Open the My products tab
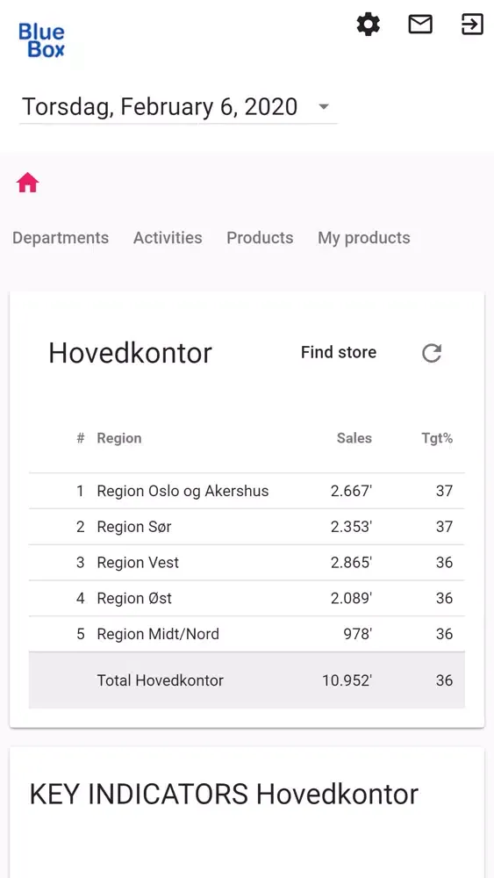 [x=363, y=238]
